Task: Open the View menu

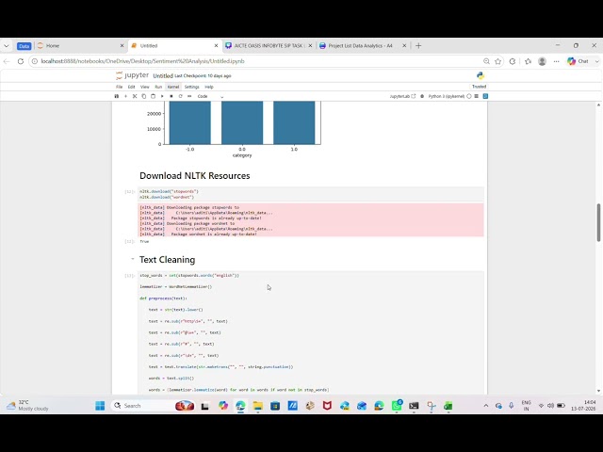Action: pos(144,87)
